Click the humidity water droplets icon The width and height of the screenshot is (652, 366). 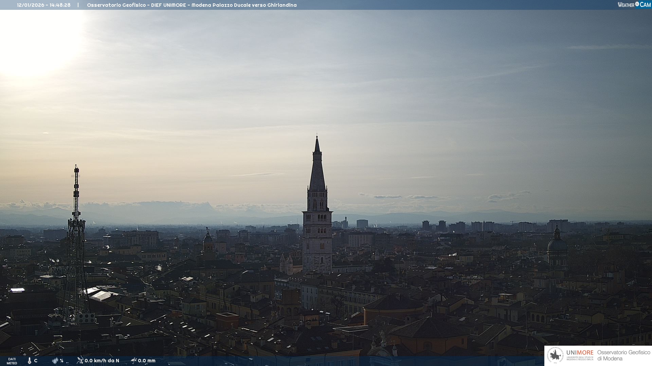[x=55, y=361]
